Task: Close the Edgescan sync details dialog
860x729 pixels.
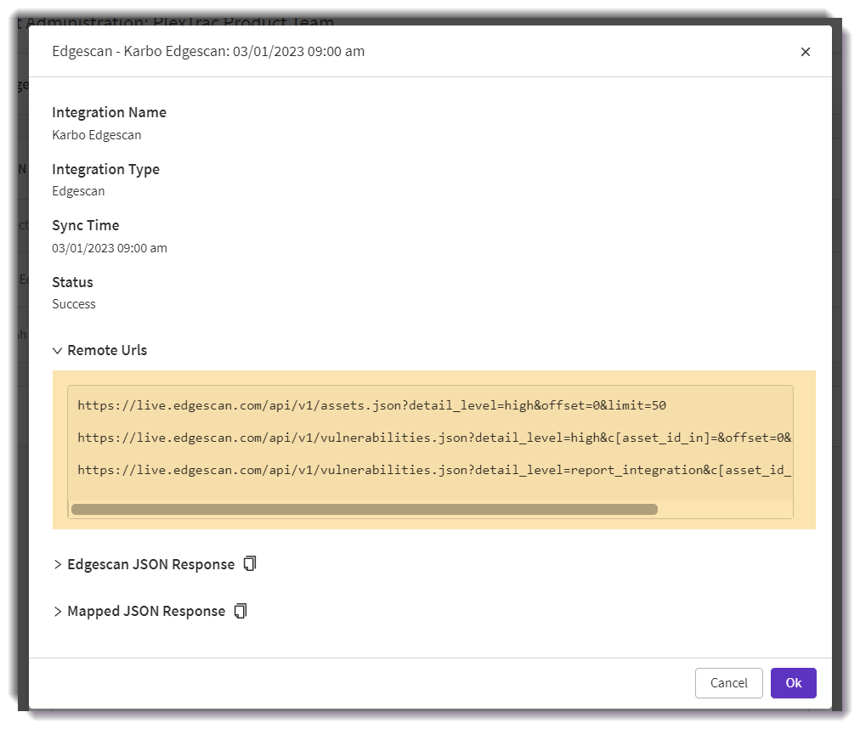Action: click(805, 52)
